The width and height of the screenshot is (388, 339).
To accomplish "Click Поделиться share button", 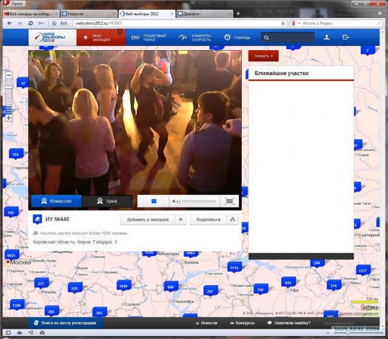I will pyautogui.click(x=208, y=219).
